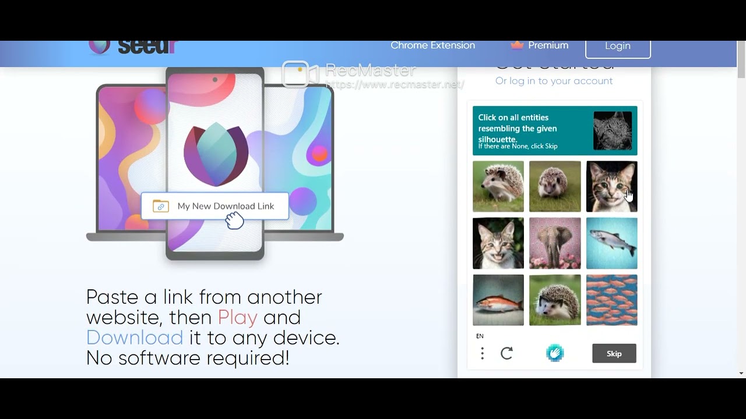Select the tile with many fish pattern
This screenshot has width=746, height=419.
(x=612, y=300)
